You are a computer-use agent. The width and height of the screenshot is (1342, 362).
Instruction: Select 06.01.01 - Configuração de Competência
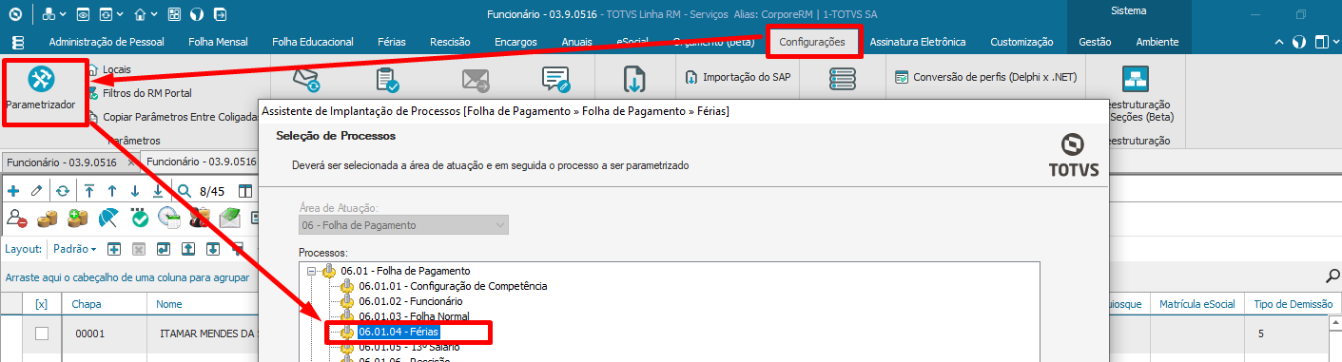[453, 286]
